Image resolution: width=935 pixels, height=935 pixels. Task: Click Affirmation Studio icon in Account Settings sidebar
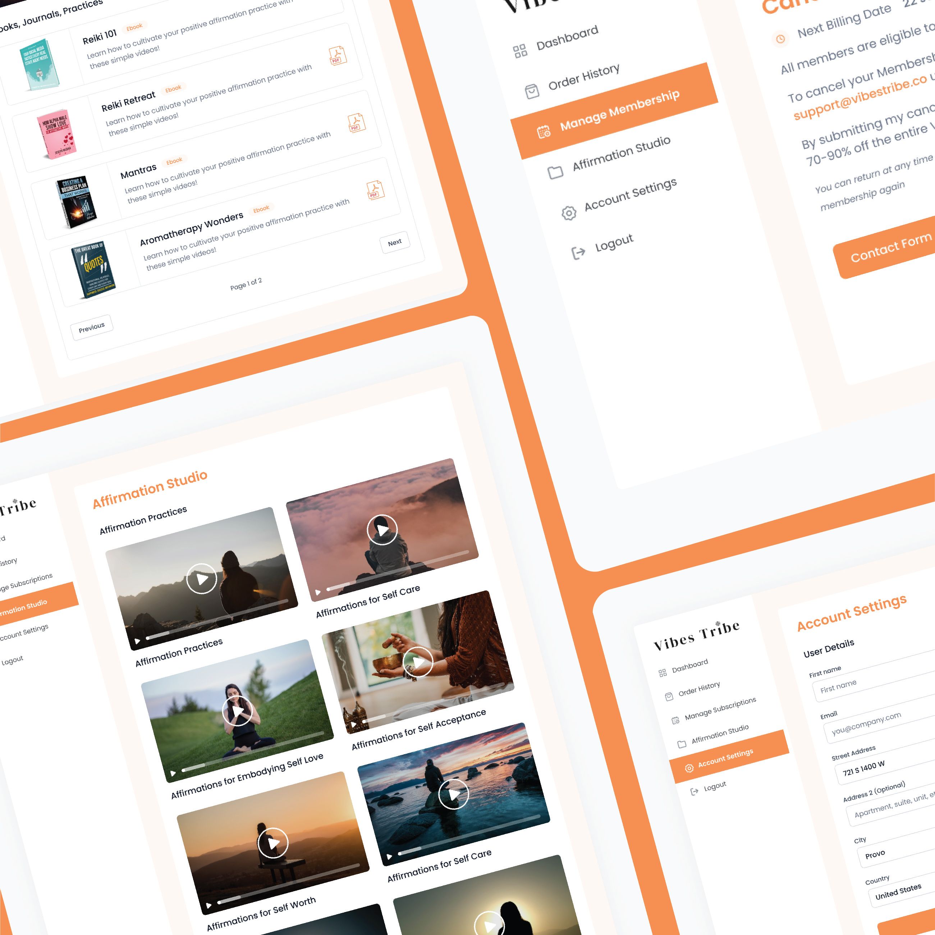click(682, 744)
